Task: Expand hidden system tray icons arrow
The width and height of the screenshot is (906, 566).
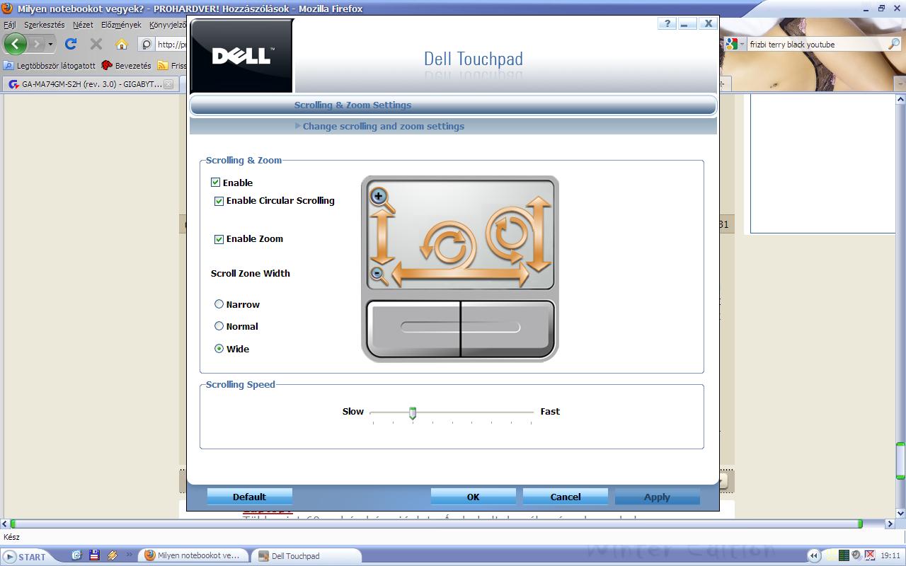Action: 814,556
